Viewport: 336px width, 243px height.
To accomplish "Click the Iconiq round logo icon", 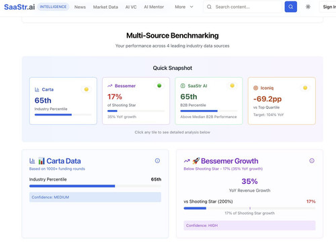I will coord(255,88).
